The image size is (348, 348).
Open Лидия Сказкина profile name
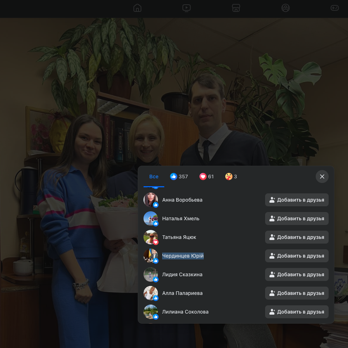click(182, 274)
